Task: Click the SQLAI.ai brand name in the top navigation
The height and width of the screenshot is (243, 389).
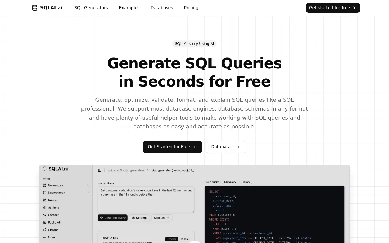Action: [x=51, y=8]
